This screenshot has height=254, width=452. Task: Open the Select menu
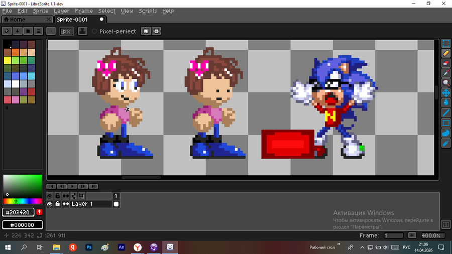click(106, 11)
